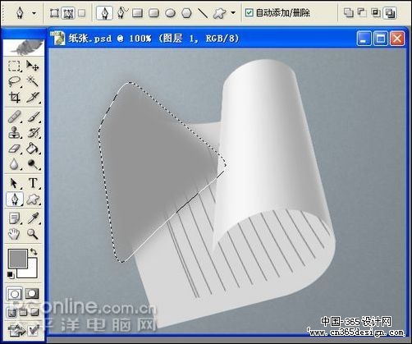Activate the Eyedropper tool
Screen dimensions: 412x344
pyautogui.click(x=33, y=218)
